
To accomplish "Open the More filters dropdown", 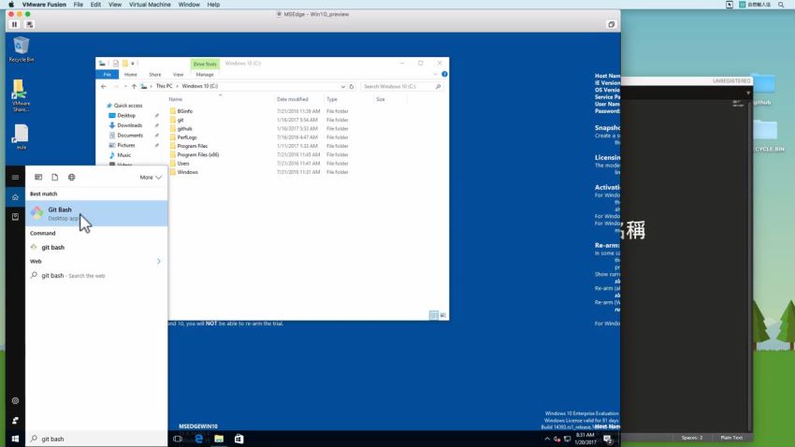I will click(151, 178).
